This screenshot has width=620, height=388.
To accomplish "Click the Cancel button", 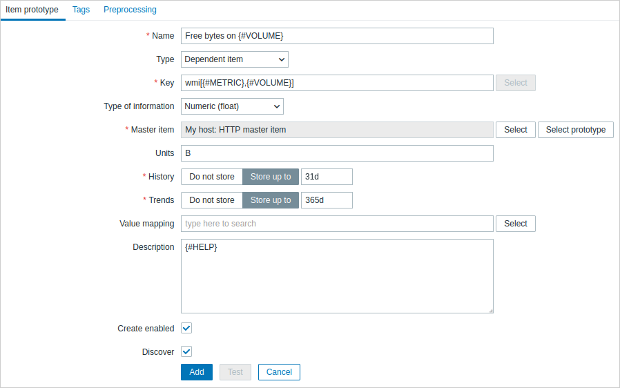I will [279, 372].
